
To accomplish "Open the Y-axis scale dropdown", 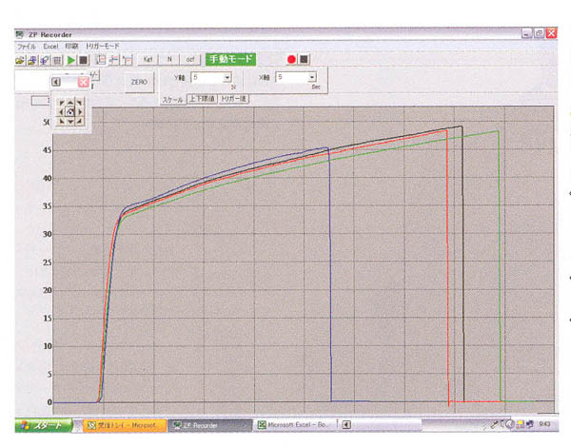I will click(227, 76).
